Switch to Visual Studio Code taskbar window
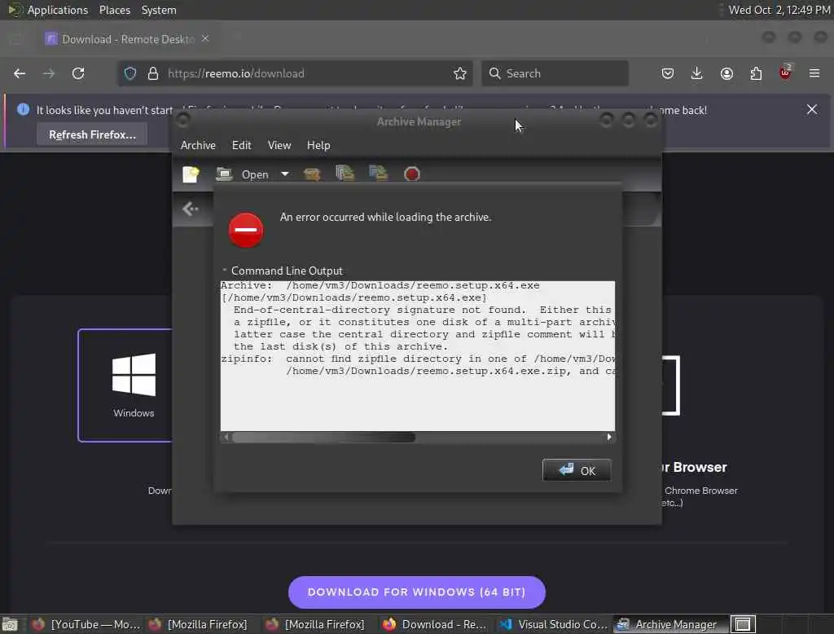The image size is (834, 634). [554, 624]
